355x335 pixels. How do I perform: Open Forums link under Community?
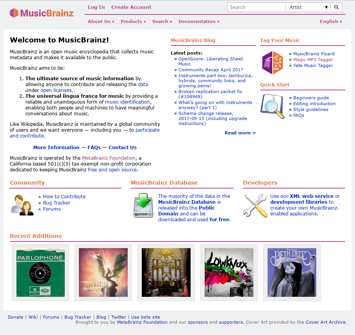[52, 209]
